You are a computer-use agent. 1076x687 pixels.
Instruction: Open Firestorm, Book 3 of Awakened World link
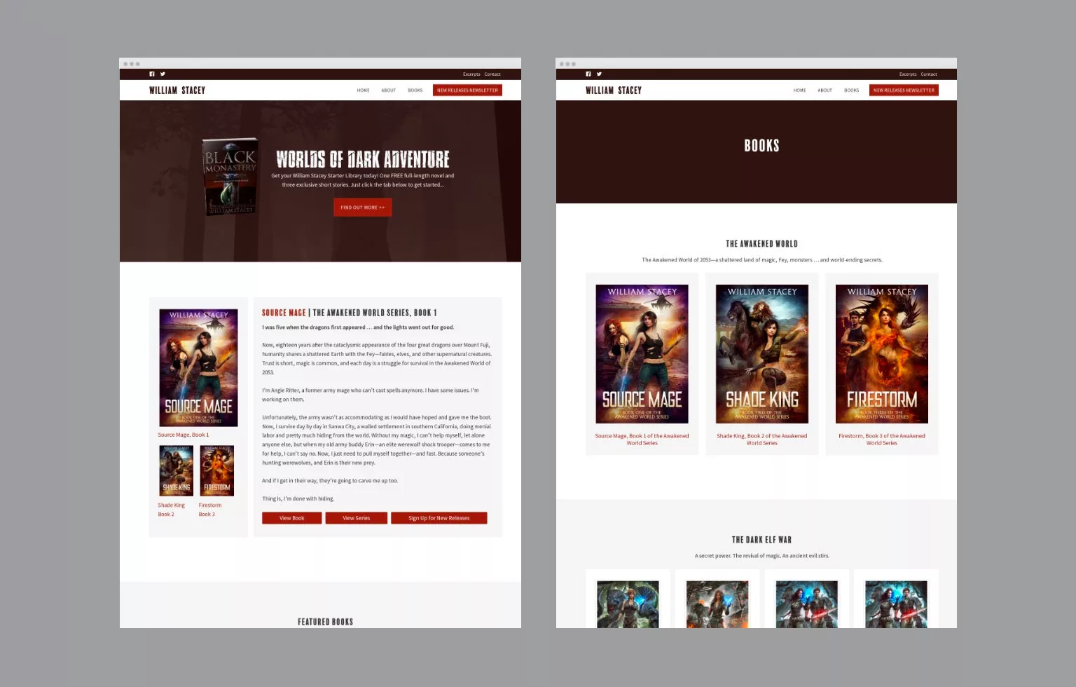point(882,440)
